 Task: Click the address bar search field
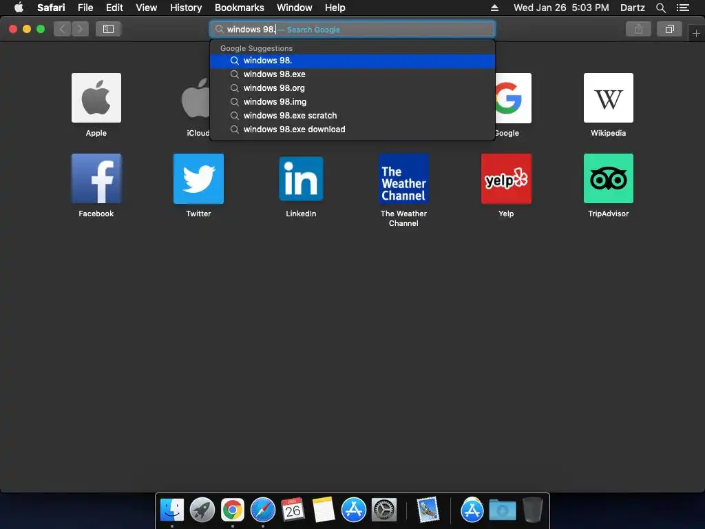352,29
